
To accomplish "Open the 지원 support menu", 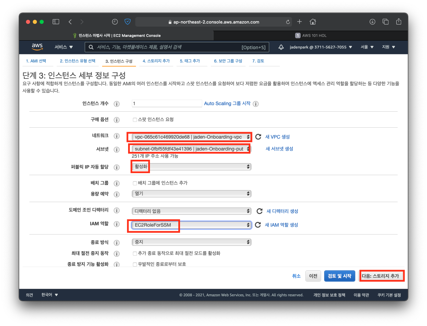I will click(389, 47).
